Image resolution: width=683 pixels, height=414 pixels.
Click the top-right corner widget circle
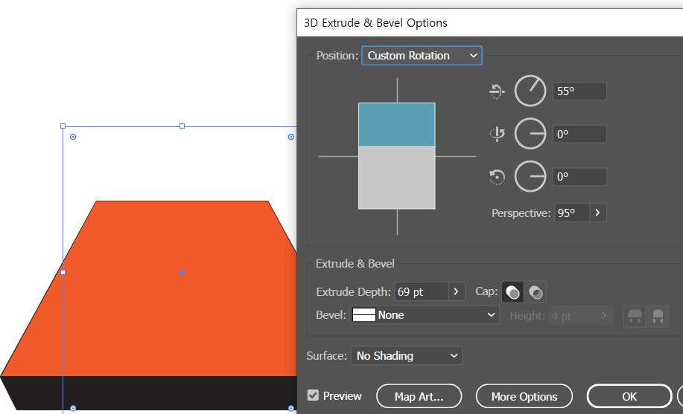[x=291, y=137]
